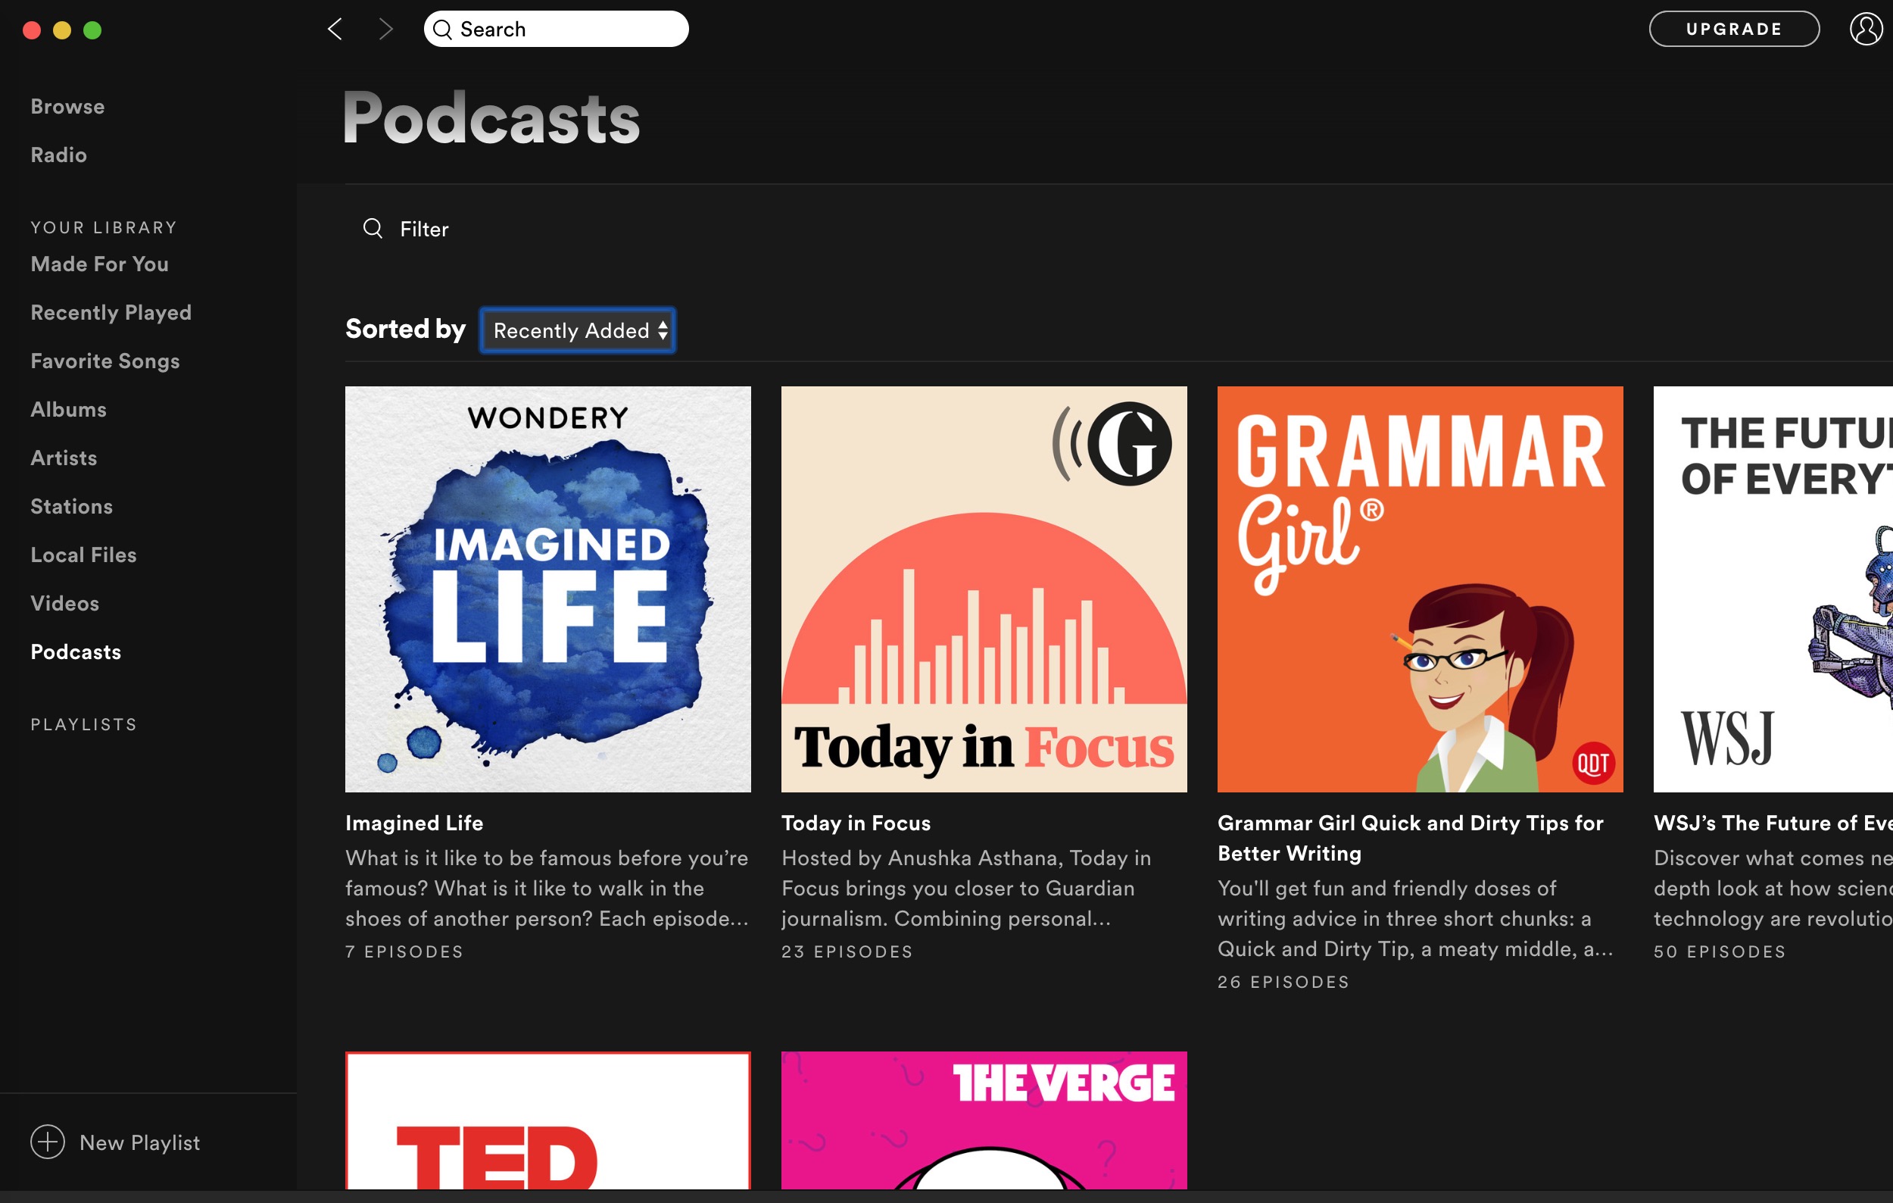1893x1203 pixels.
Task: Open The Verge podcast cover
Action: [984, 1120]
